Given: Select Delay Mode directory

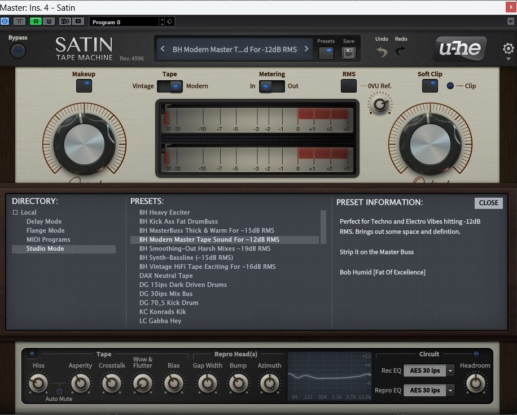Looking at the screenshot, I should (x=44, y=221).
